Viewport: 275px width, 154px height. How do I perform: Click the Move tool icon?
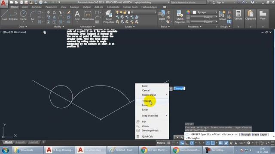coord(49,12)
